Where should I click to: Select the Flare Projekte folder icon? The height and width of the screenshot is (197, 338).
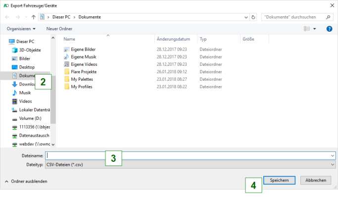(67, 72)
